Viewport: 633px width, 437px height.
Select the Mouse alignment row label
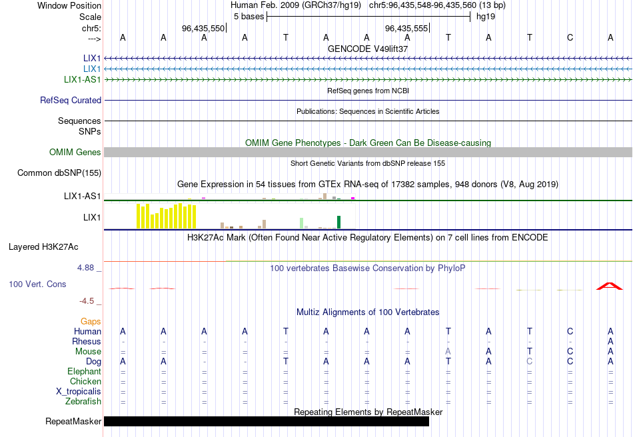click(x=88, y=352)
